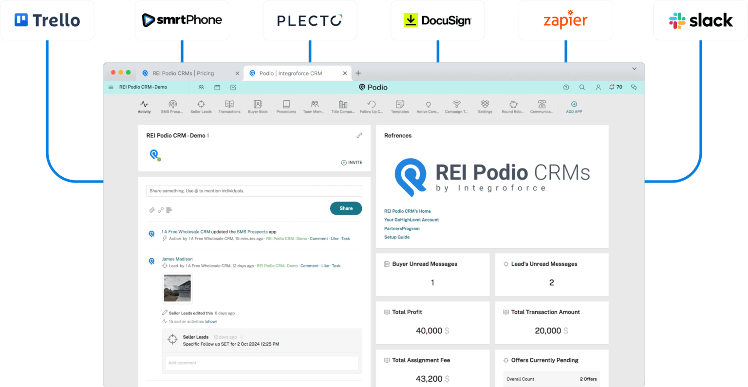This screenshot has height=387, width=748.
Task: Open the chat bubbles icon
Action: [x=634, y=87]
